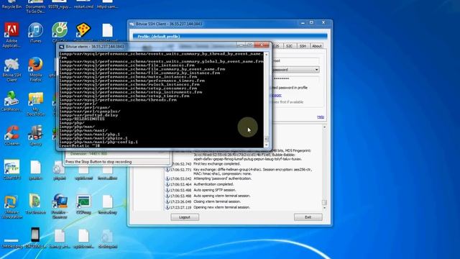
Task: Select the Untitled.png desktop file
Action: (x=11, y=243)
